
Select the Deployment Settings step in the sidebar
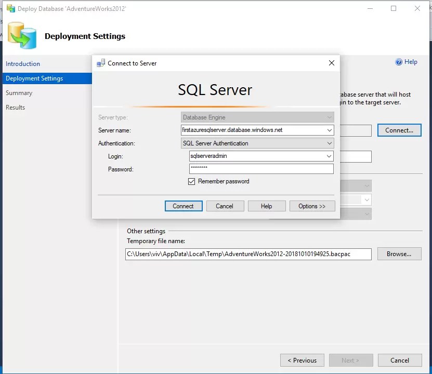point(47,78)
